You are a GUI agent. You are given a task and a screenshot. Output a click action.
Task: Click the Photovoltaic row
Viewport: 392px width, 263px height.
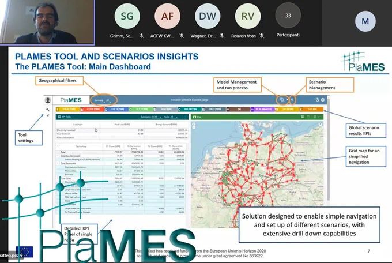click(121, 171)
